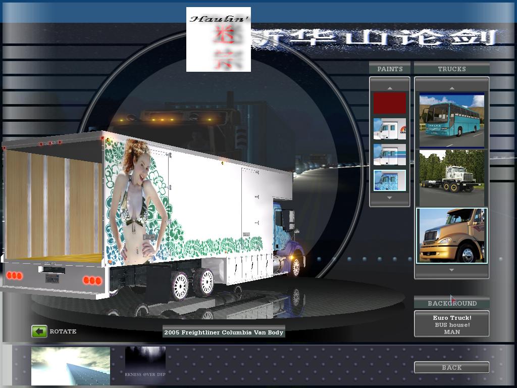
Task: Click the green Rotate arrow icon
Action: coord(39,331)
